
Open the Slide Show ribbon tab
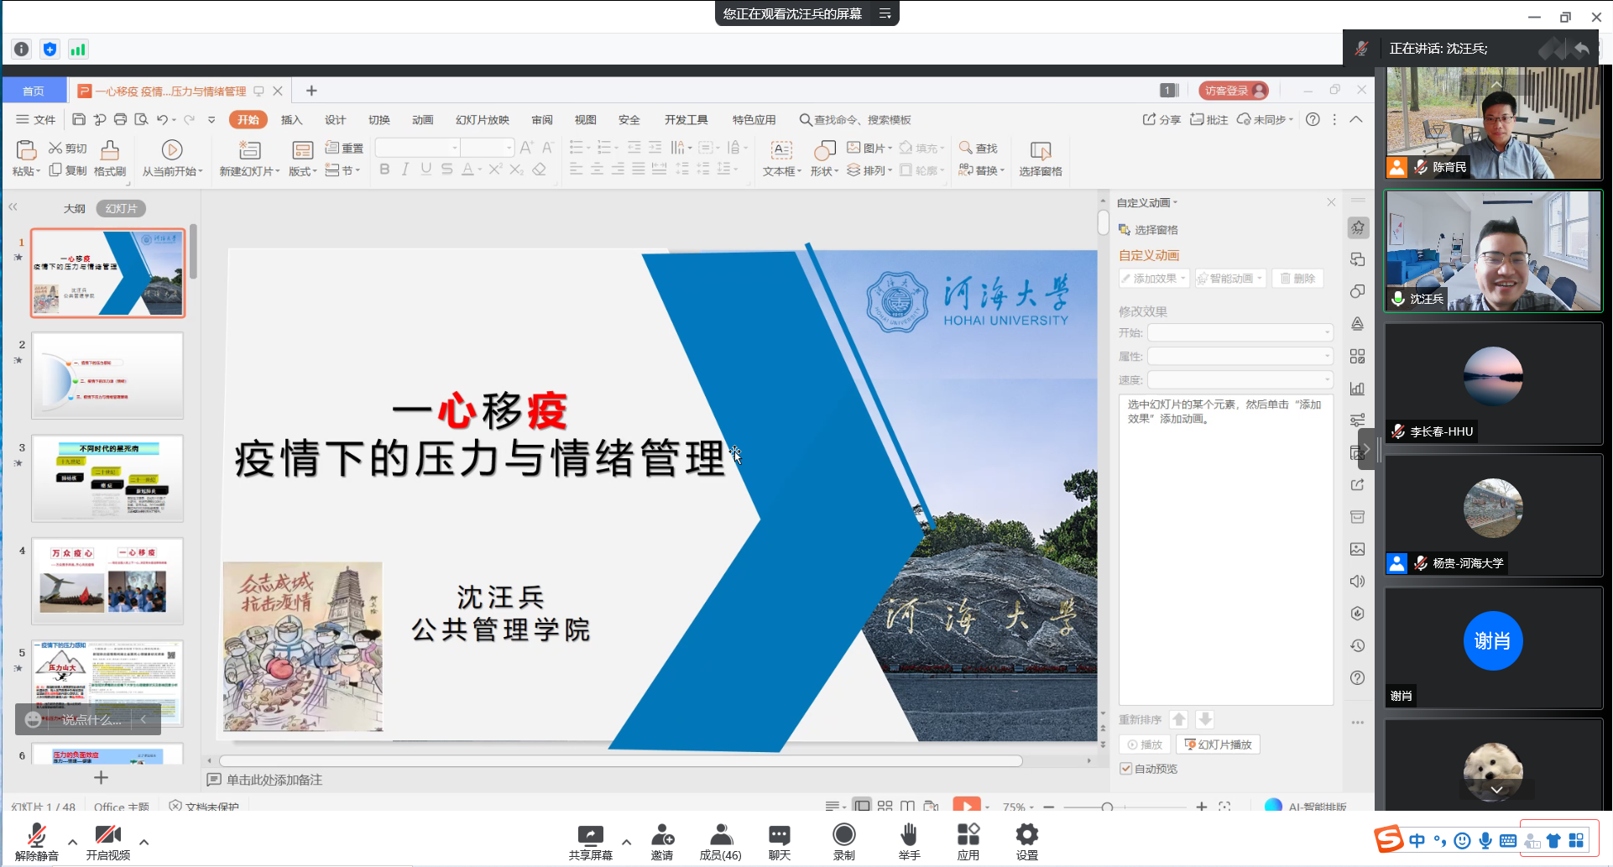[482, 120]
